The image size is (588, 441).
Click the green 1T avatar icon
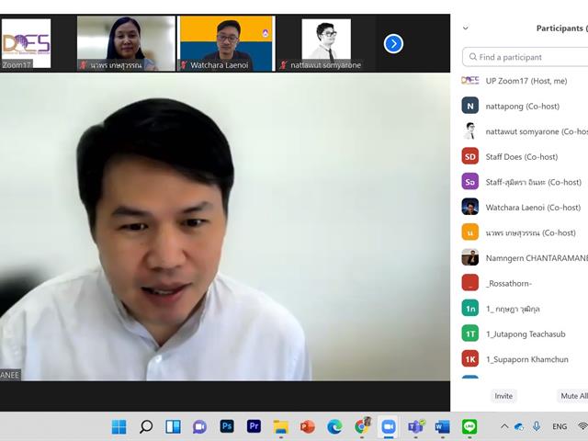[x=470, y=334]
